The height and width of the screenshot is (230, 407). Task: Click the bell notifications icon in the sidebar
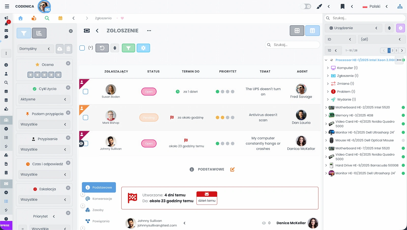[6, 24]
